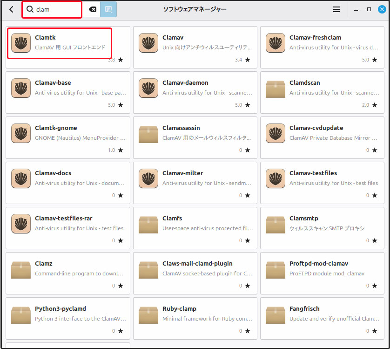The image size is (390, 349).
Task: Click the Clamsmtp title
Action: click(304, 218)
